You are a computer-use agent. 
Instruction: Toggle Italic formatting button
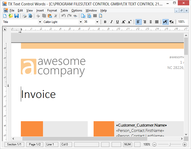tap(111, 22)
